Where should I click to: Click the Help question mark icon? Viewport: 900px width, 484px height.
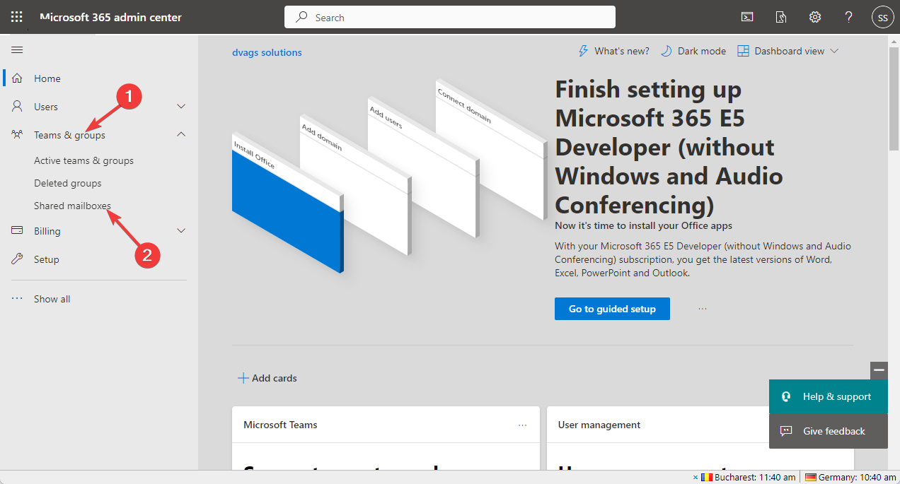click(x=849, y=17)
